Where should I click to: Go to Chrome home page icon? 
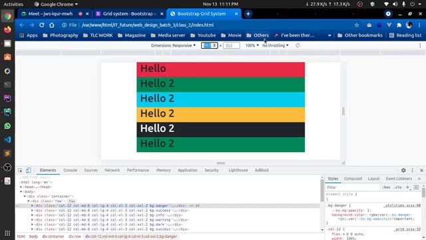52,25
